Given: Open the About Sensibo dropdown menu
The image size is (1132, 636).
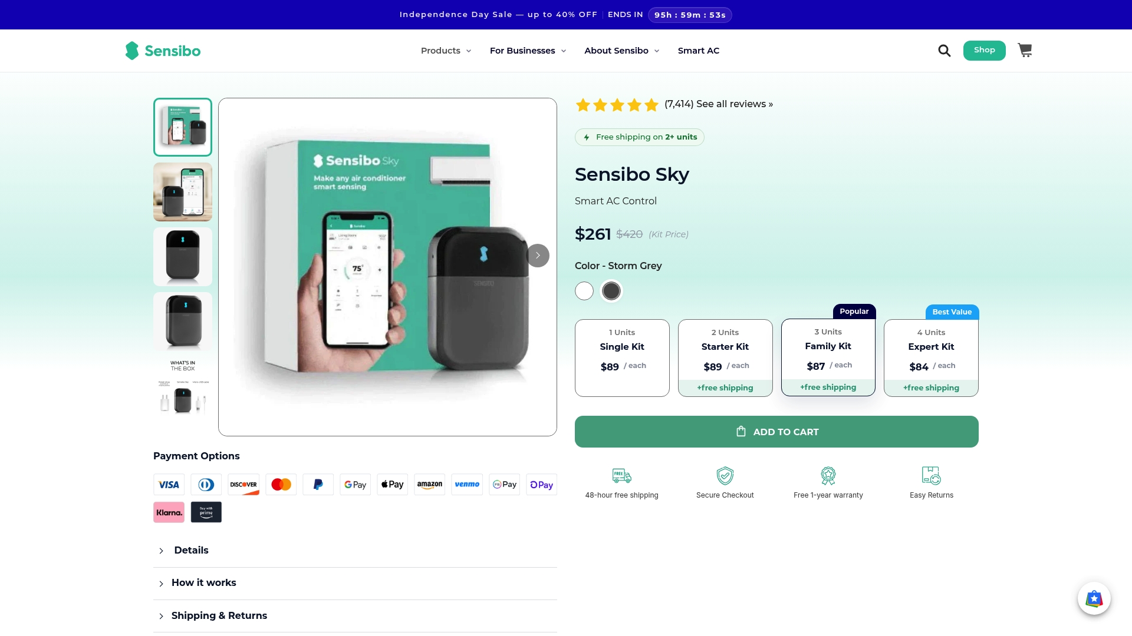Looking at the screenshot, I should (622, 51).
